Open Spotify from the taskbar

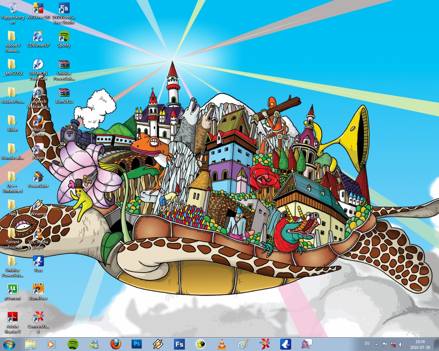(73, 344)
